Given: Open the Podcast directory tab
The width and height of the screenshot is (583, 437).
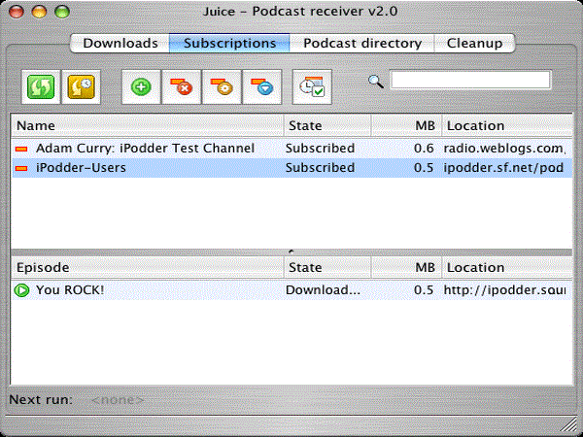Looking at the screenshot, I should pos(361,43).
